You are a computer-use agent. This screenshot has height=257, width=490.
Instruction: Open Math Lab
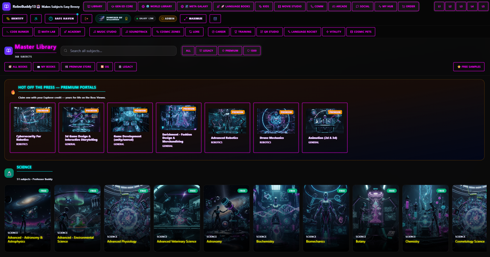pos(47,32)
